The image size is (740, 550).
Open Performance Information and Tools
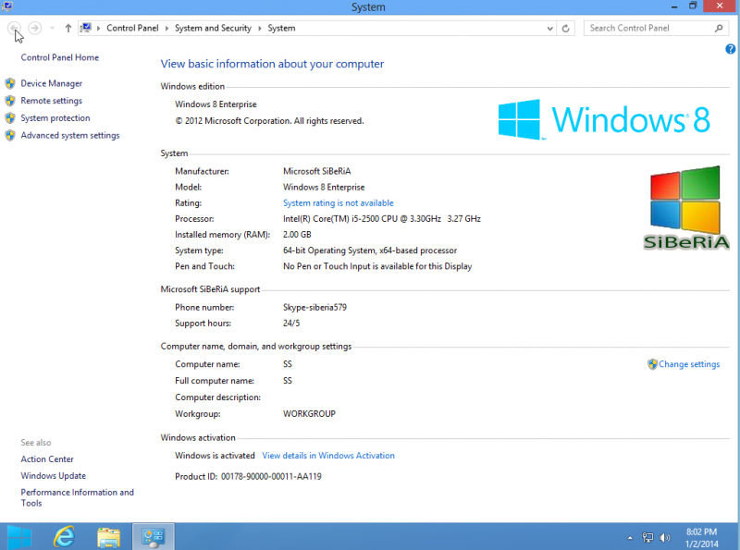(78, 497)
